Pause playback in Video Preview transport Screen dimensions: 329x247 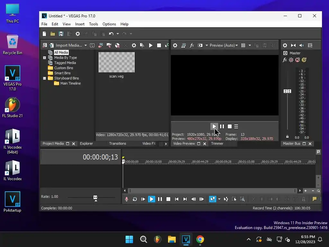[222, 126]
